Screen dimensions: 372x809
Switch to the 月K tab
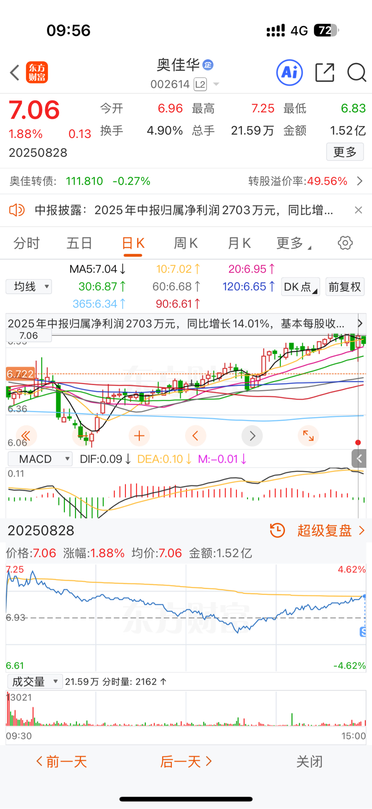coord(239,243)
